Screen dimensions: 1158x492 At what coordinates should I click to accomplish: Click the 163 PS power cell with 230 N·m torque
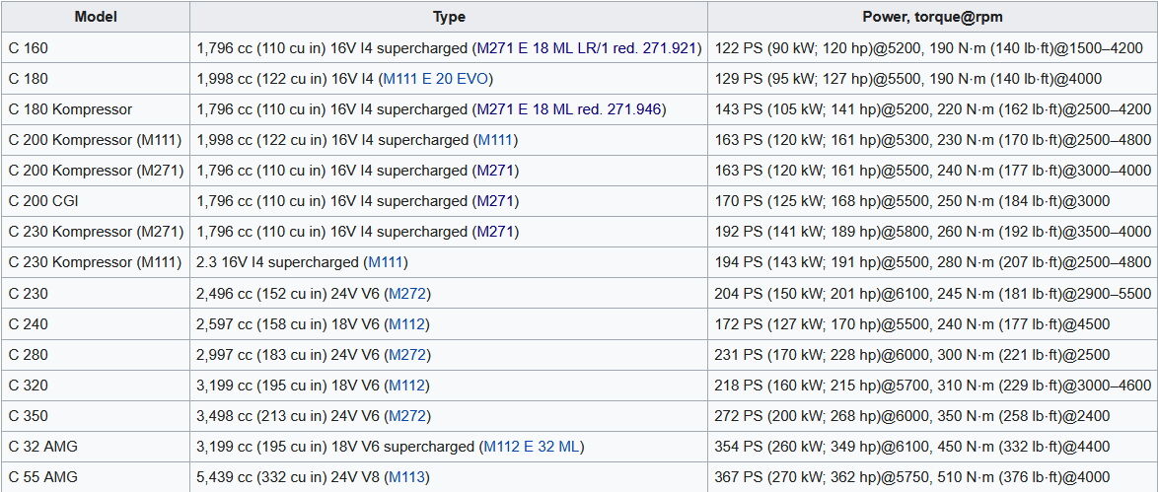933,140
